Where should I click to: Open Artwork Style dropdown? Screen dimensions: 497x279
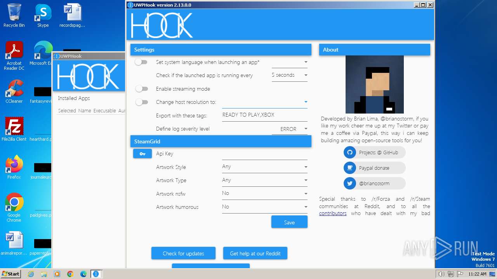[x=265, y=167]
